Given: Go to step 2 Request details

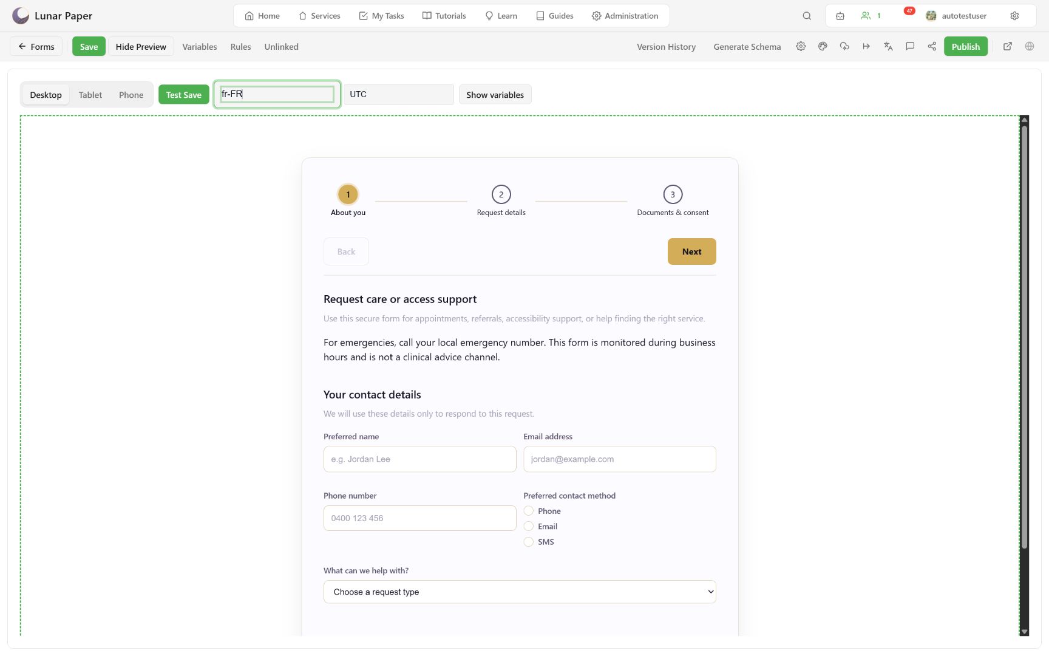Looking at the screenshot, I should pos(501,200).
